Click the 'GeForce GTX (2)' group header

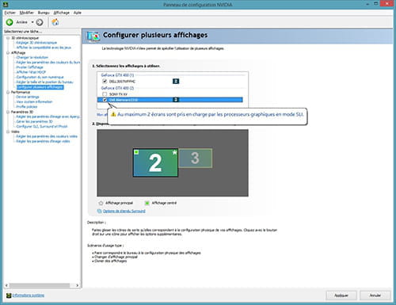pyautogui.click(x=117, y=88)
